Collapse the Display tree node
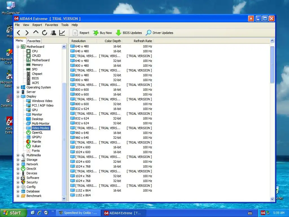The width and height of the screenshot is (289, 217). 18,97
